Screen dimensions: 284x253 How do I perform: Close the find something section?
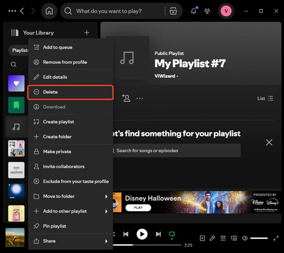click(x=269, y=143)
